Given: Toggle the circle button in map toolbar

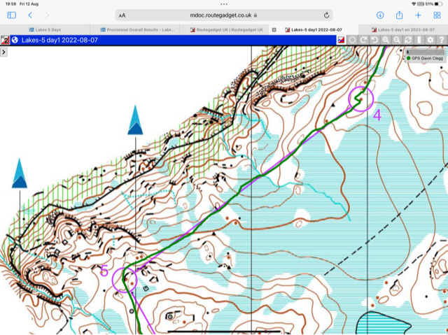Looking at the screenshot, I should (x=352, y=41).
